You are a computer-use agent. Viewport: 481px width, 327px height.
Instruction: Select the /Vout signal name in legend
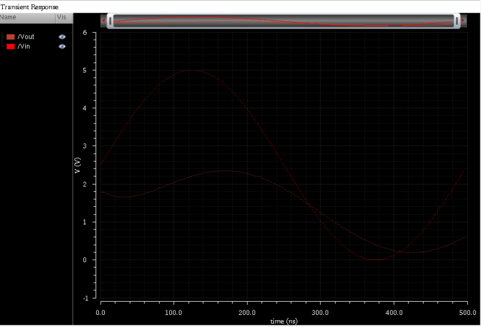coord(26,37)
